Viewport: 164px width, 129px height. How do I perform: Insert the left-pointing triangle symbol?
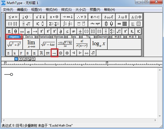73,53
